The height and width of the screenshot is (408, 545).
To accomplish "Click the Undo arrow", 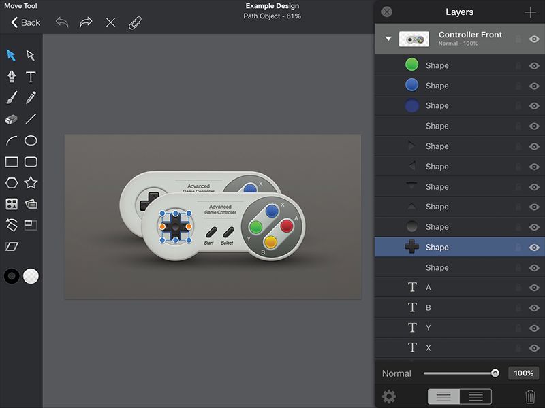I will pos(62,22).
